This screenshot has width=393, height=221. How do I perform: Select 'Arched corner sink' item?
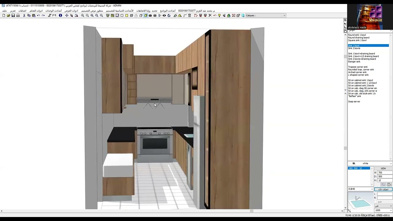(357, 72)
